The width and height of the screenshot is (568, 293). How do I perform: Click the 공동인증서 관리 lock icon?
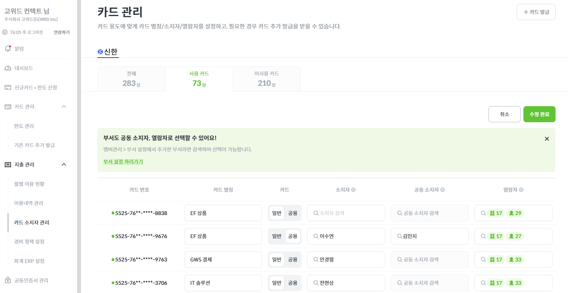(8, 280)
